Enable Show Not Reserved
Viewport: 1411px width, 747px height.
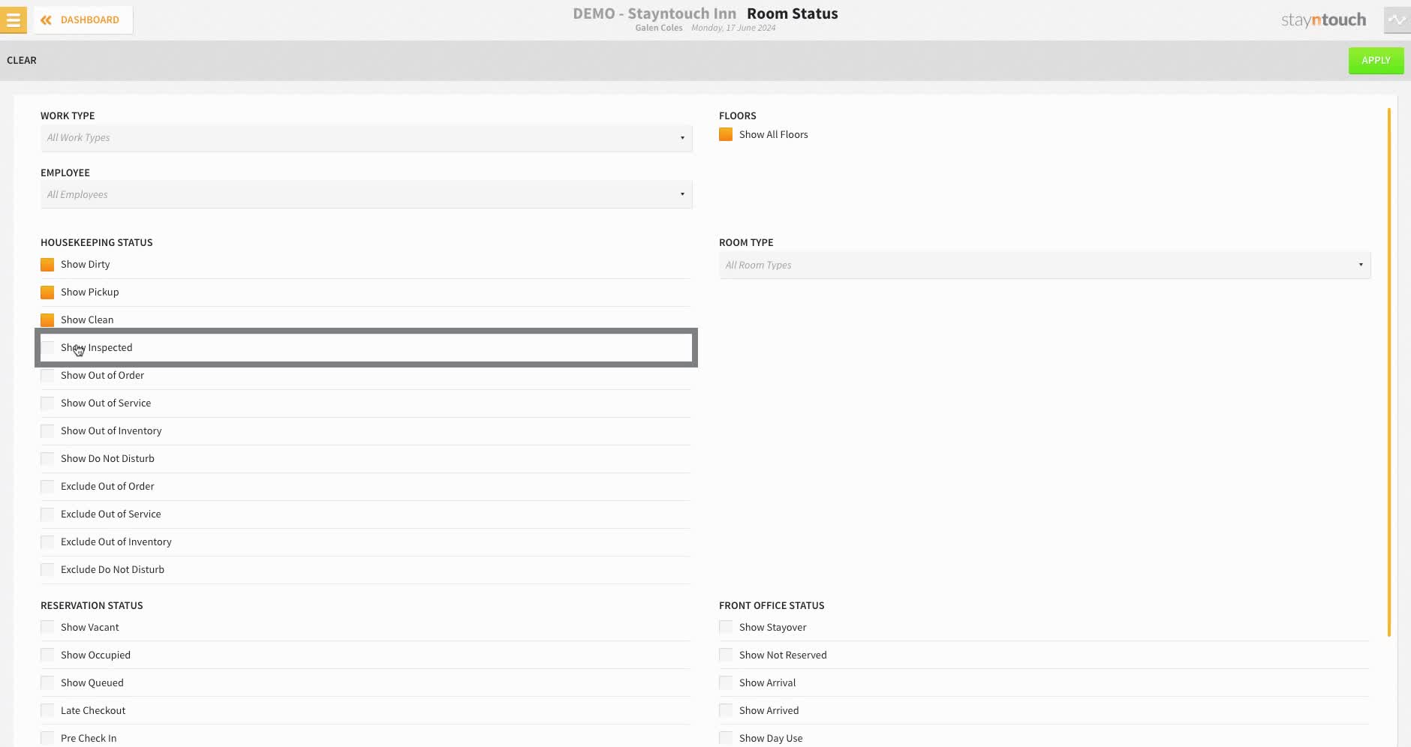point(726,655)
